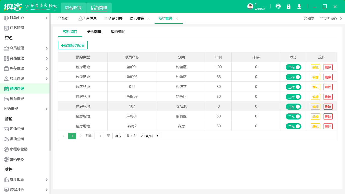This screenshot has height=194, width=345.
Task: Switch off 工作 status for 客房2
Action: point(293,126)
